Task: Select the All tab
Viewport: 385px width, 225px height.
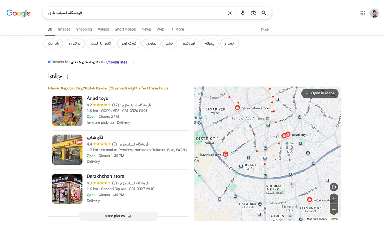Action: pyautogui.click(x=50, y=30)
